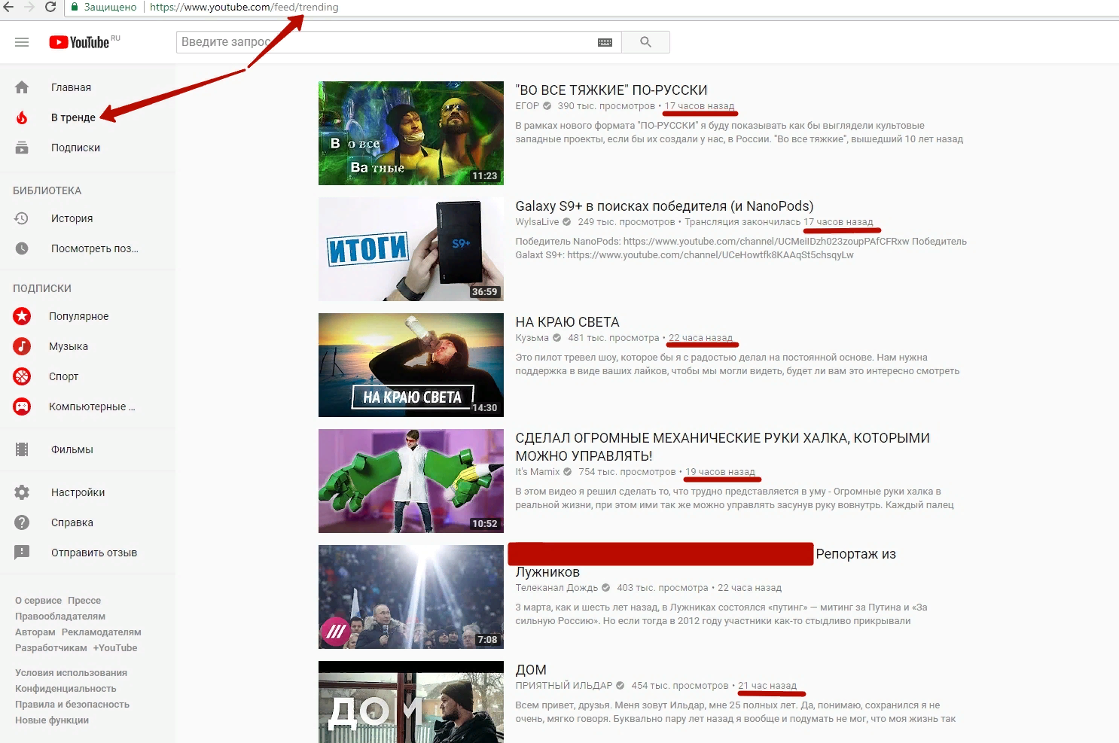
Task: Open Настройки gear icon
Action: coord(22,492)
